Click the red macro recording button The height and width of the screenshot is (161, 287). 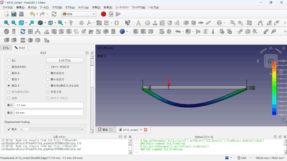[x=104, y=14]
